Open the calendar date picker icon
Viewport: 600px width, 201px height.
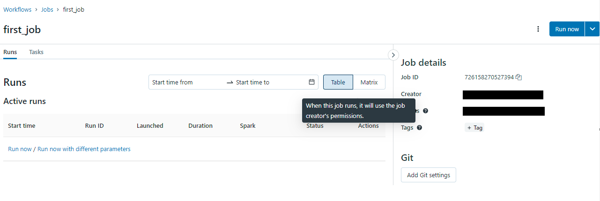[x=311, y=82]
